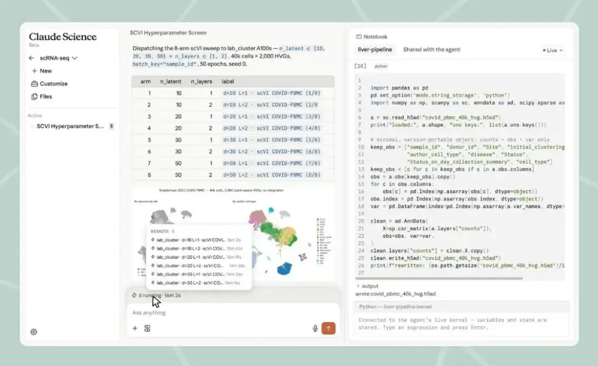Open Files from the sidebar

42,96
